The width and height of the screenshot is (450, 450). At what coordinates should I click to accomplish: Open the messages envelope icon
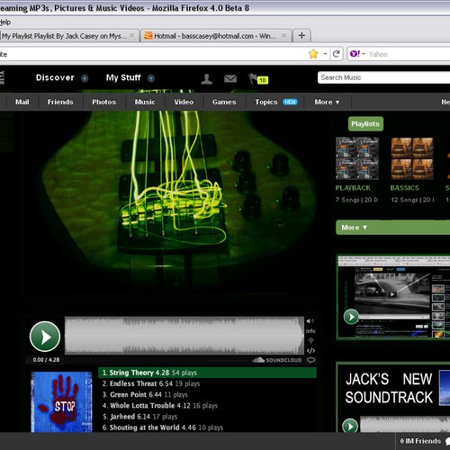click(x=230, y=78)
